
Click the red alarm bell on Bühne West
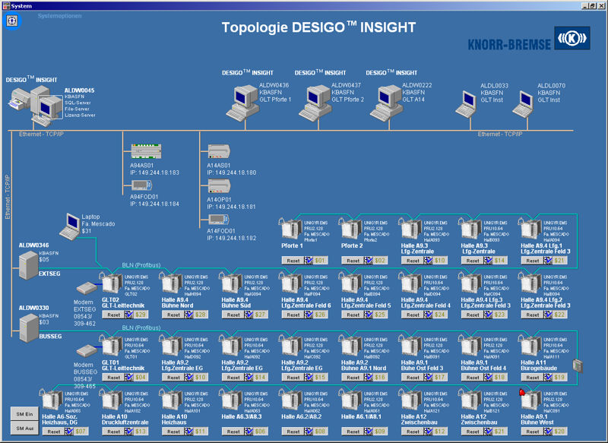pyautogui.click(x=522, y=393)
